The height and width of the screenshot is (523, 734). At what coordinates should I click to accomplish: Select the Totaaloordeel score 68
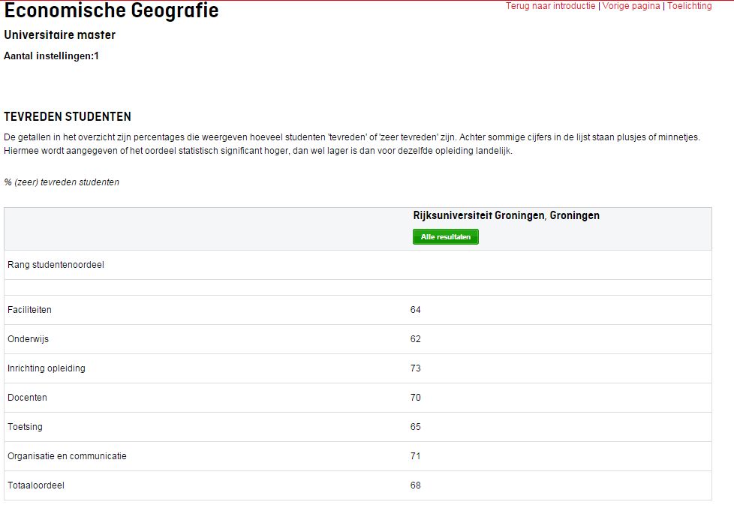click(x=415, y=485)
